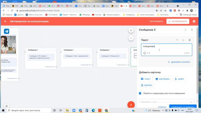Open the grid layout icon at canvas bottom-left
This screenshot has height=113, width=201.
[x=7, y=106]
